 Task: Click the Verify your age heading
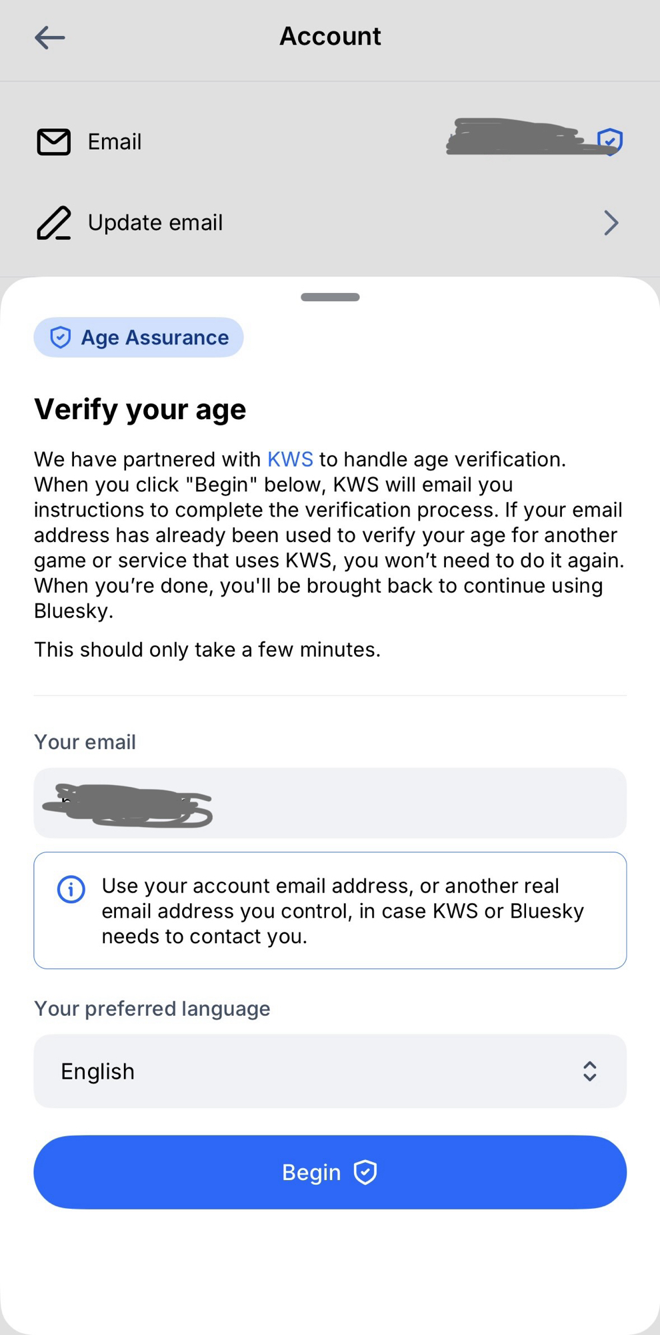coord(140,409)
